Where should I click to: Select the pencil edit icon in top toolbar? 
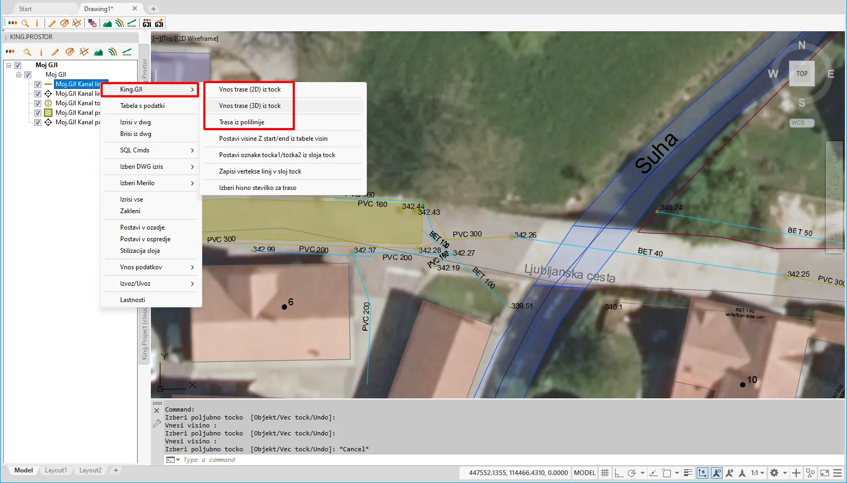coord(52,23)
